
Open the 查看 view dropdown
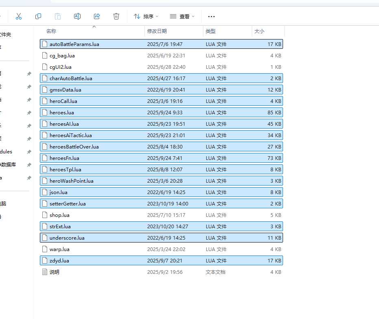(x=182, y=16)
